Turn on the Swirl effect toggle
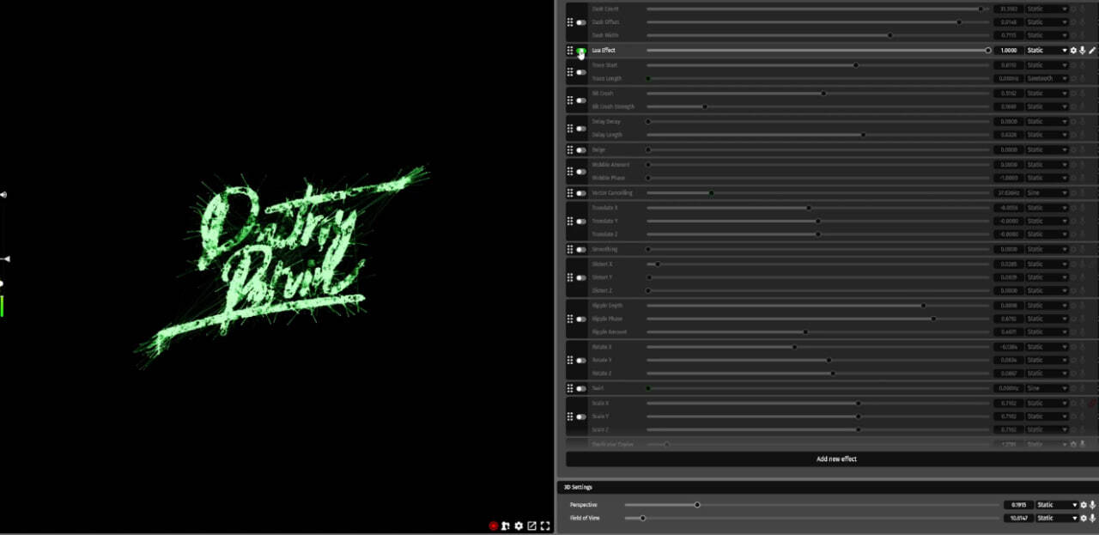This screenshot has width=1099, height=535. (x=581, y=388)
